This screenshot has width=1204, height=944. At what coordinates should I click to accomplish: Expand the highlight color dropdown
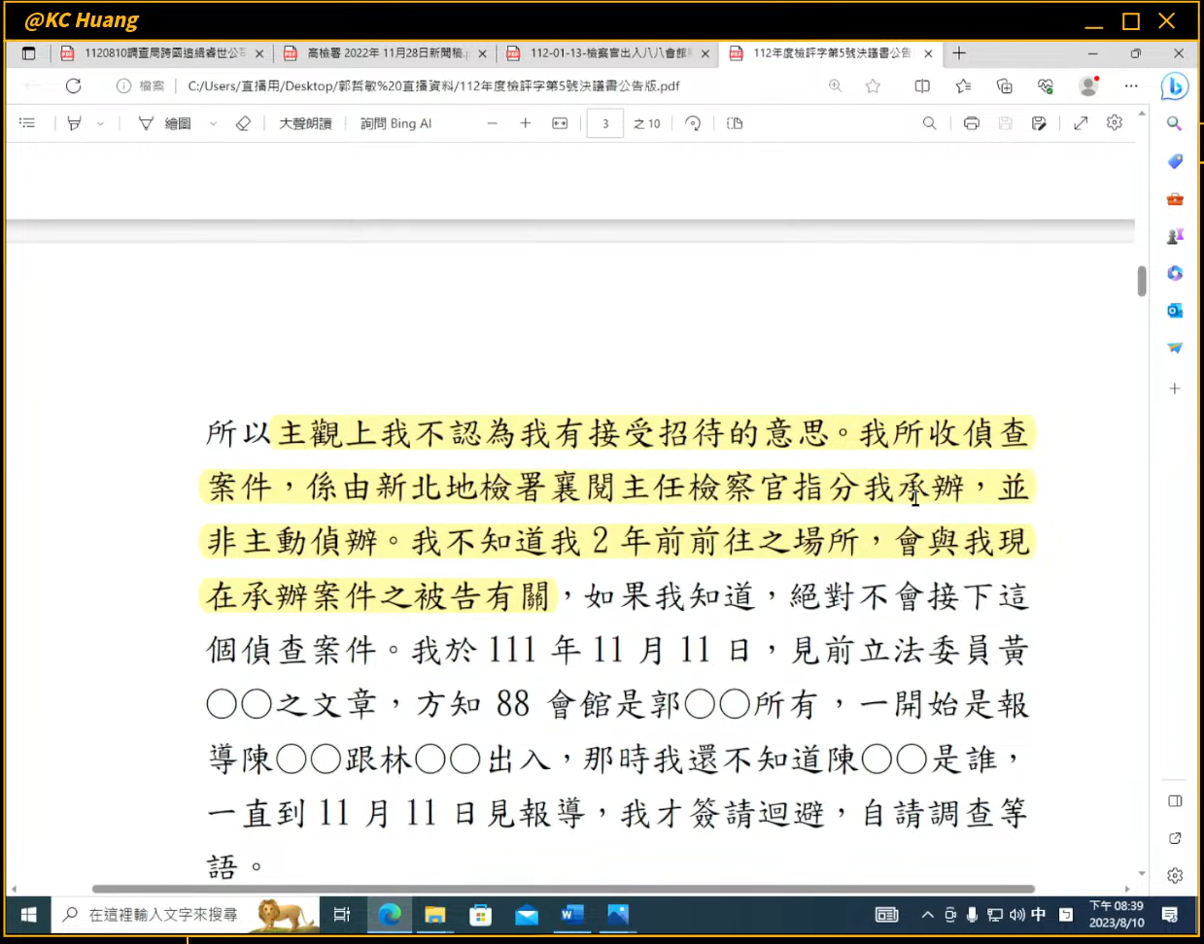100,124
